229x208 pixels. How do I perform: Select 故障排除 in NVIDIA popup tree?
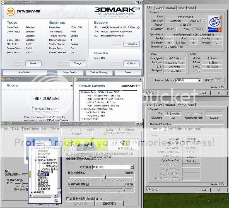tap(43, 178)
